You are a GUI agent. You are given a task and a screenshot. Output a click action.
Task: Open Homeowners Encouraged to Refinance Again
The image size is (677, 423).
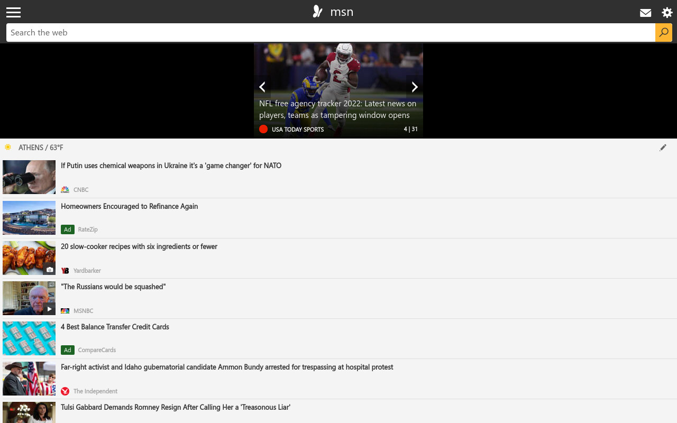tap(129, 206)
